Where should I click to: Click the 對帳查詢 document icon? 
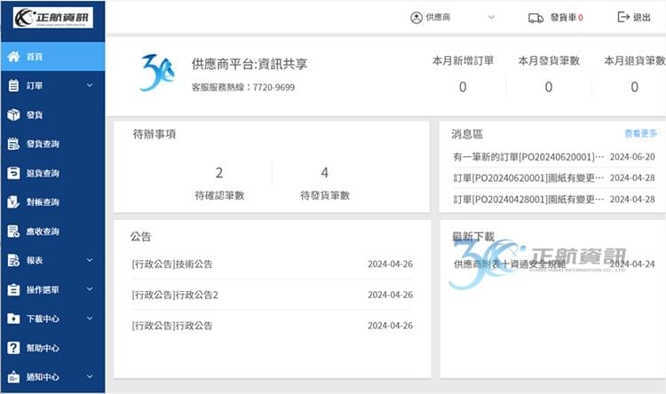click(13, 201)
